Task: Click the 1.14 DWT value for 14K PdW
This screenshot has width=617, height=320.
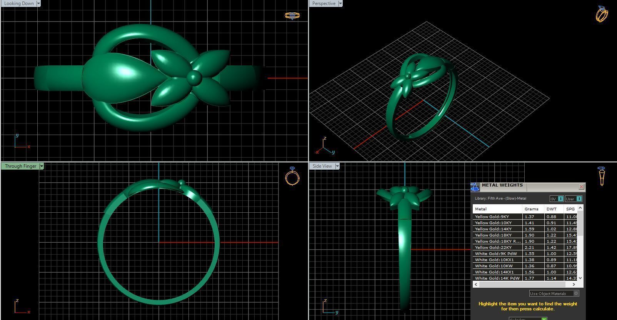Action: pos(551,278)
